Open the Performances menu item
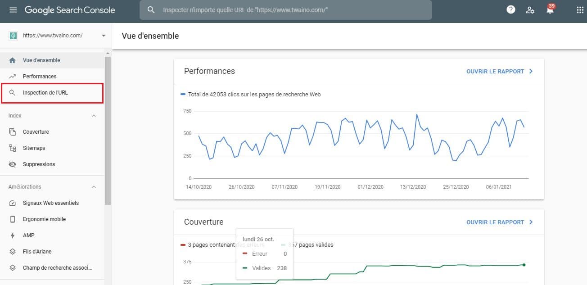 pyautogui.click(x=52, y=77)
